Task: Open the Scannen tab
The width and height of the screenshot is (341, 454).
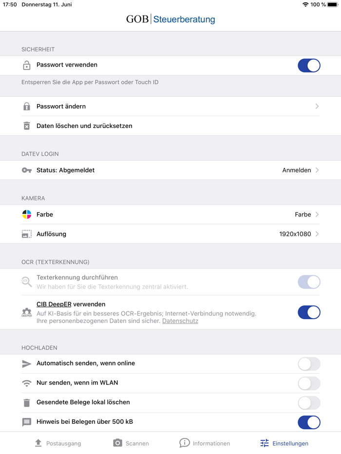Action: (131, 443)
